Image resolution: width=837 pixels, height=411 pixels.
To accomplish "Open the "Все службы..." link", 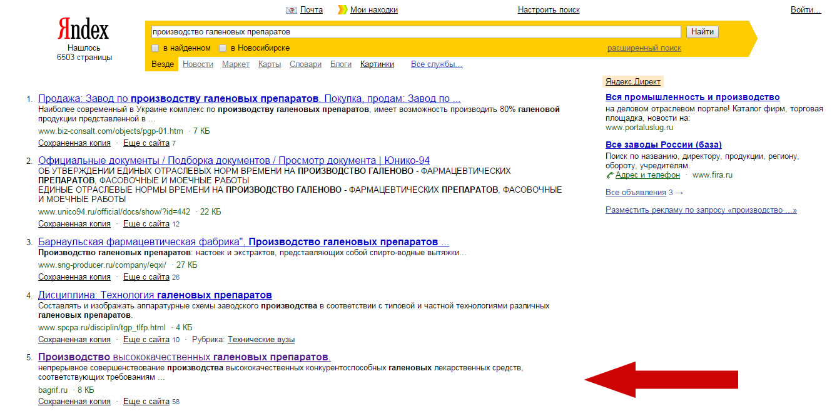I will pyautogui.click(x=437, y=64).
